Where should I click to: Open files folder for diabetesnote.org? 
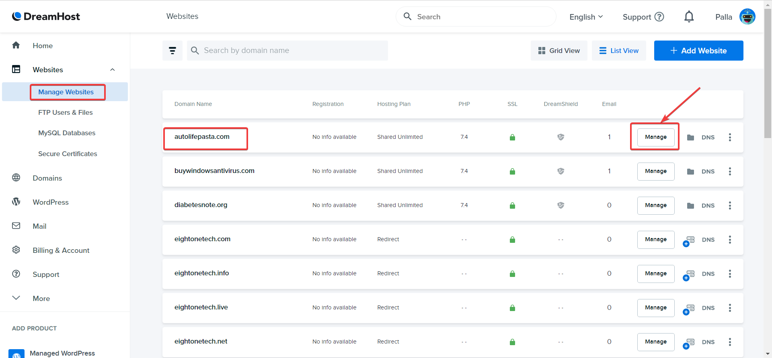(x=691, y=205)
